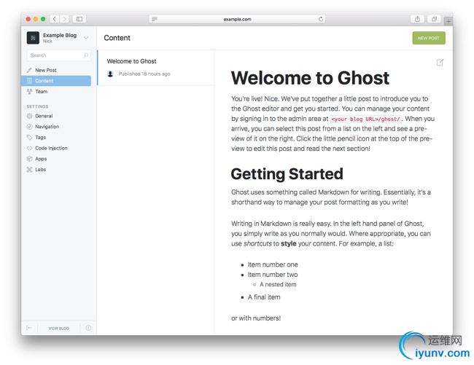This screenshot has width=474, height=365.
Task: Click the A final item entry
Action: pyautogui.click(x=264, y=297)
